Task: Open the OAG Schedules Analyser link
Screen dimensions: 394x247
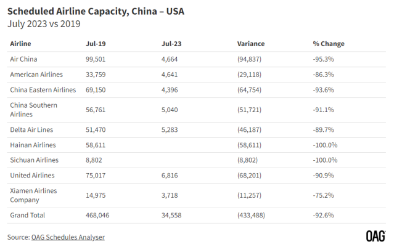Action: coord(67,237)
